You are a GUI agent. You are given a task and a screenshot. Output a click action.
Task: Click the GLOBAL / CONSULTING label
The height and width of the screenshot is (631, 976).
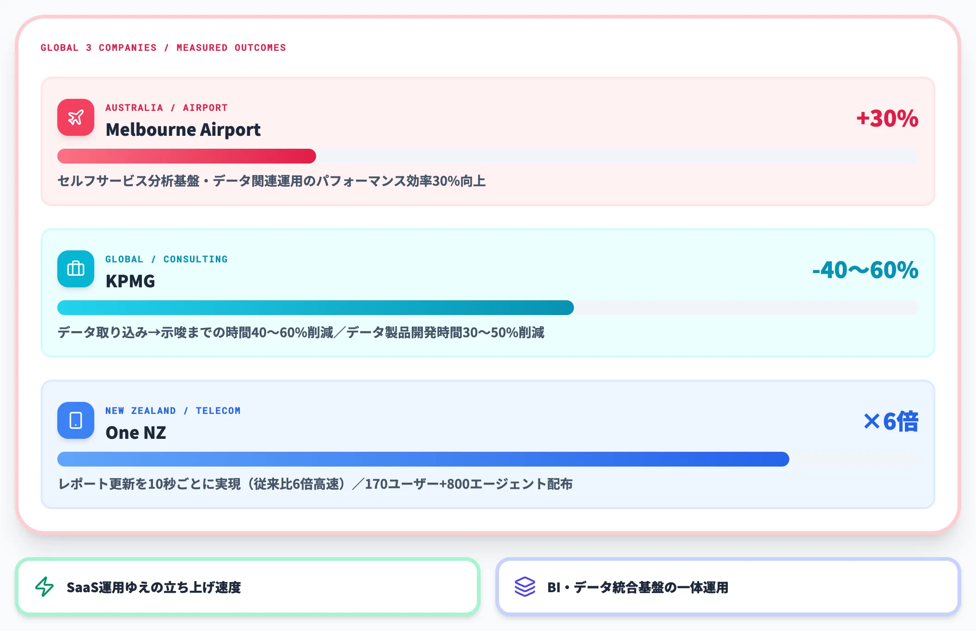coord(166,259)
